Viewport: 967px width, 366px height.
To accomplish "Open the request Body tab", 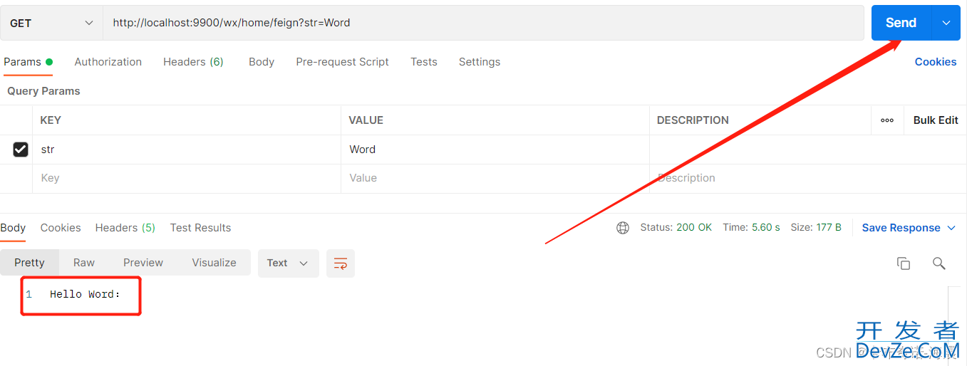I will [262, 62].
